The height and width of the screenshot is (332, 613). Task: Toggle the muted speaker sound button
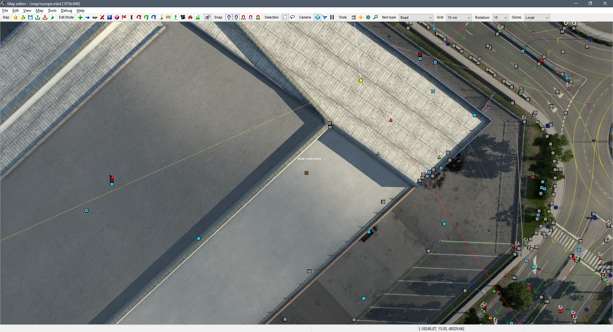[208, 17]
